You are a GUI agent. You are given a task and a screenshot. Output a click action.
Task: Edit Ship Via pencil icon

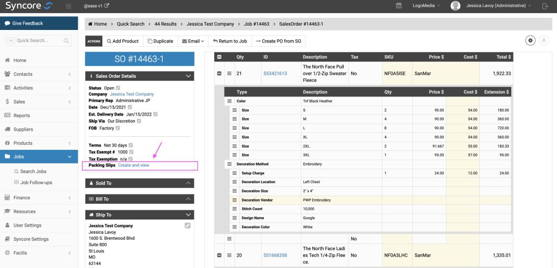139,121
